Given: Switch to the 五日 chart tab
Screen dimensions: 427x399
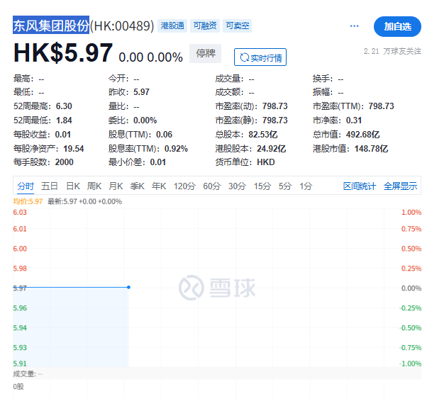Looking at the screenshot, I should 49,186.
